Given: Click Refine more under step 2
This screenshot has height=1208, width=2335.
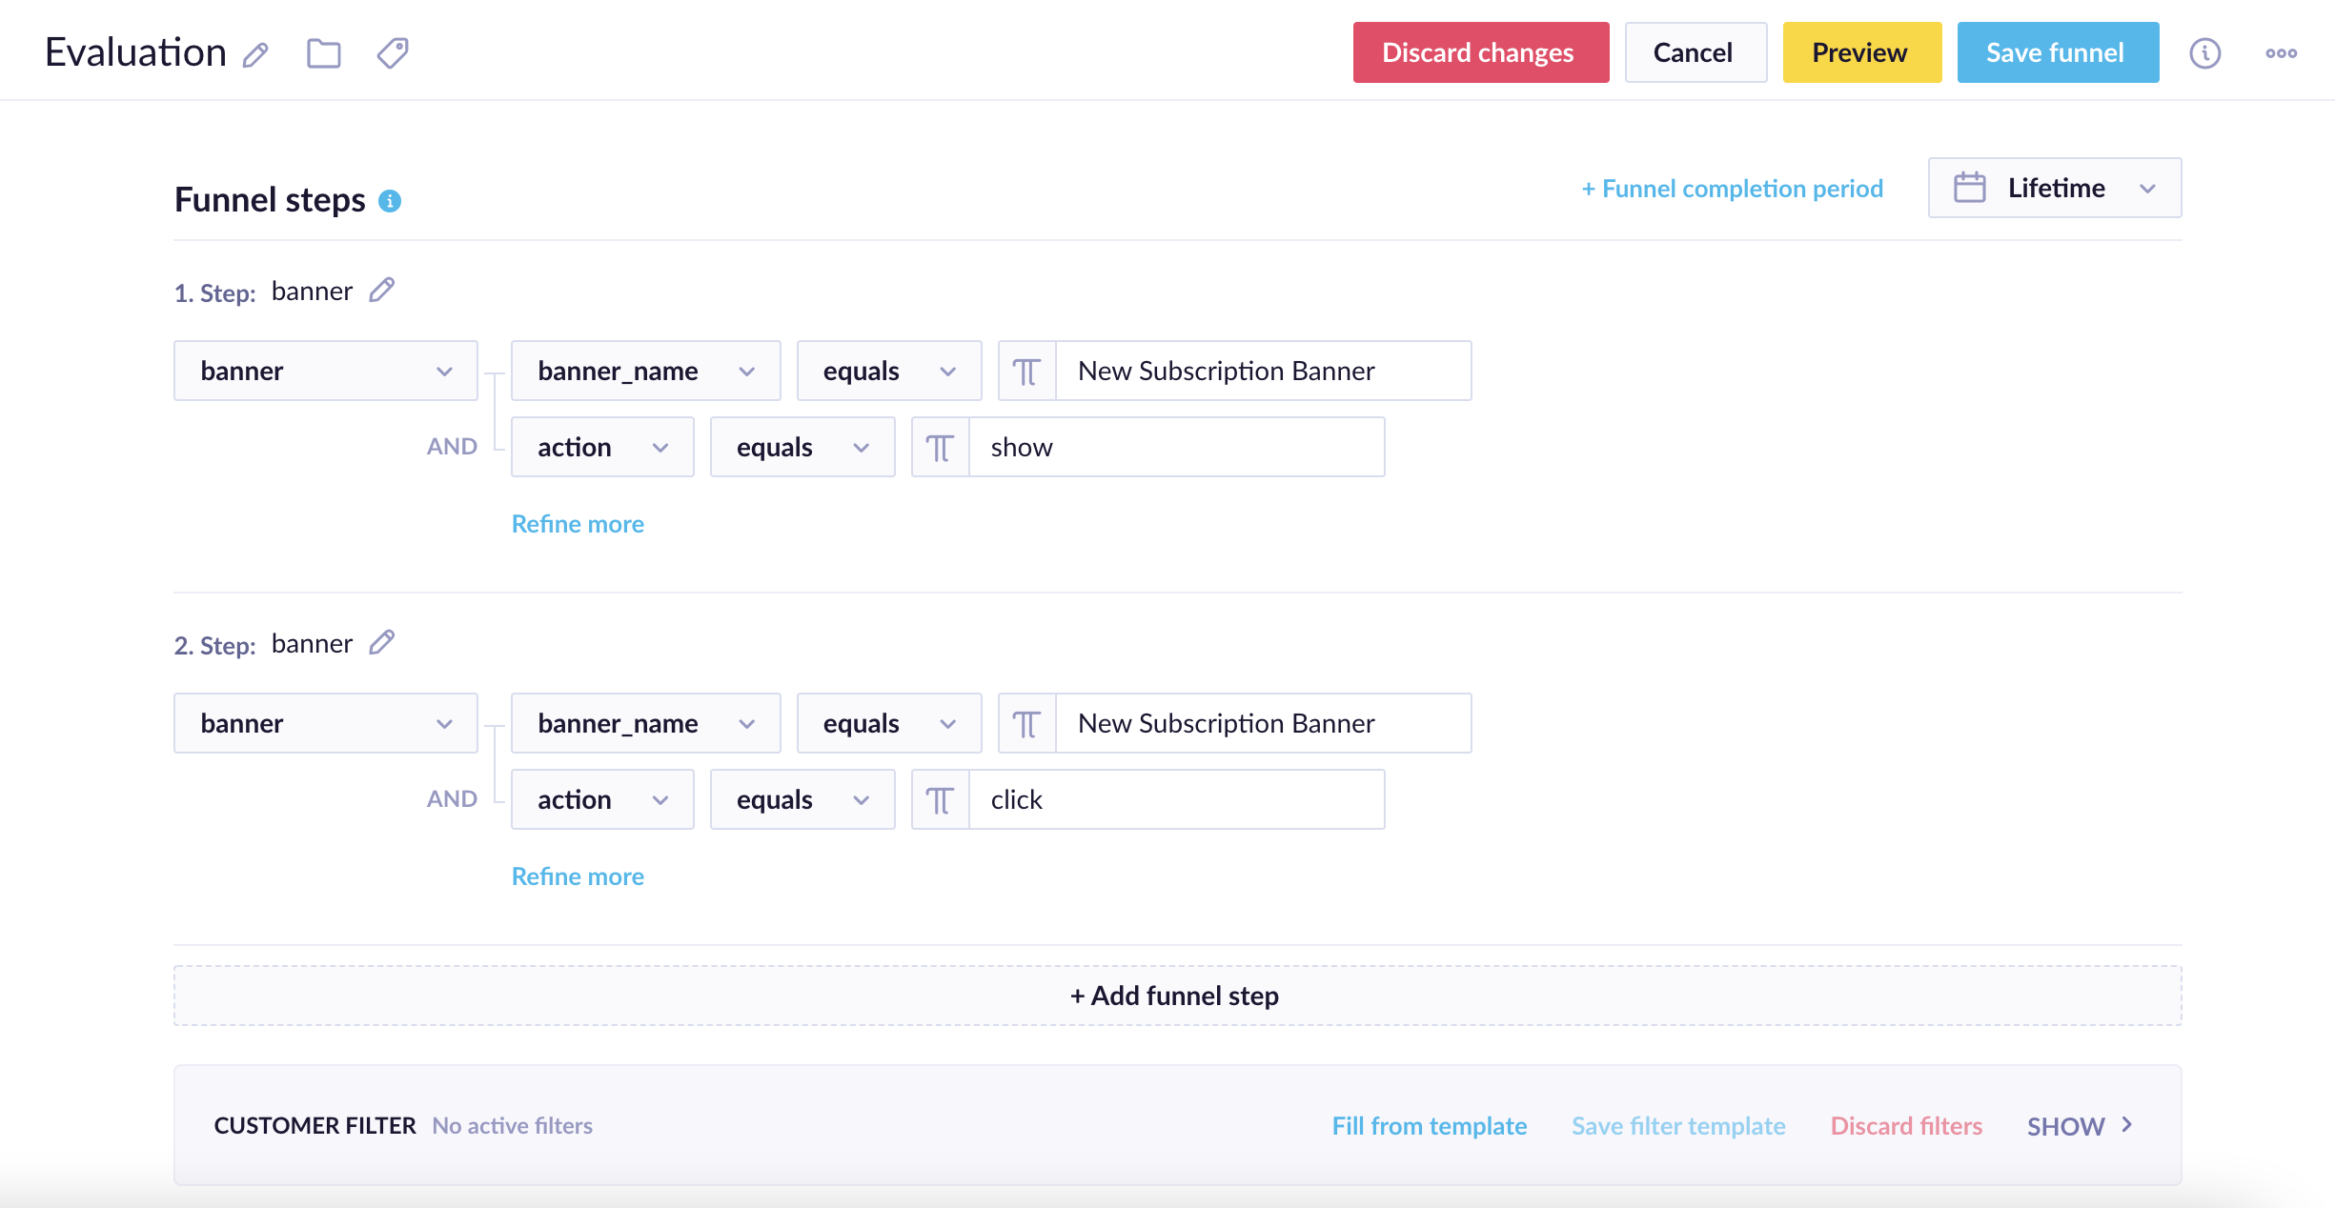Looking at the screenshot, I should coord(578,876).
